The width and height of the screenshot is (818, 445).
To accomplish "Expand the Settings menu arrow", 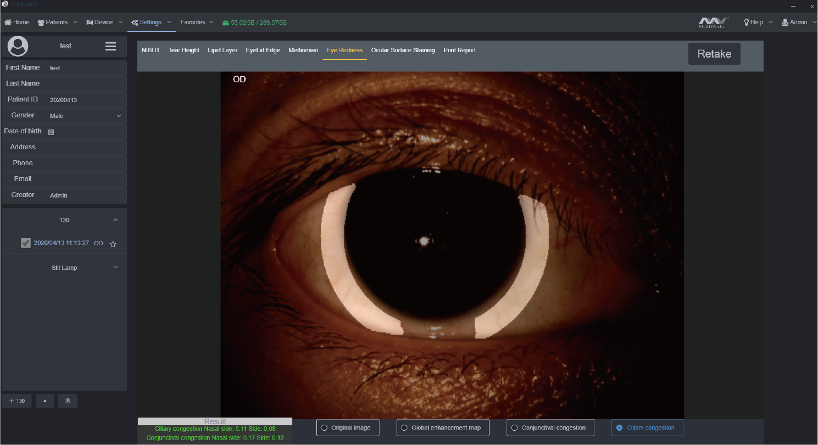I will pyautogui.click(x=169, y=22).
